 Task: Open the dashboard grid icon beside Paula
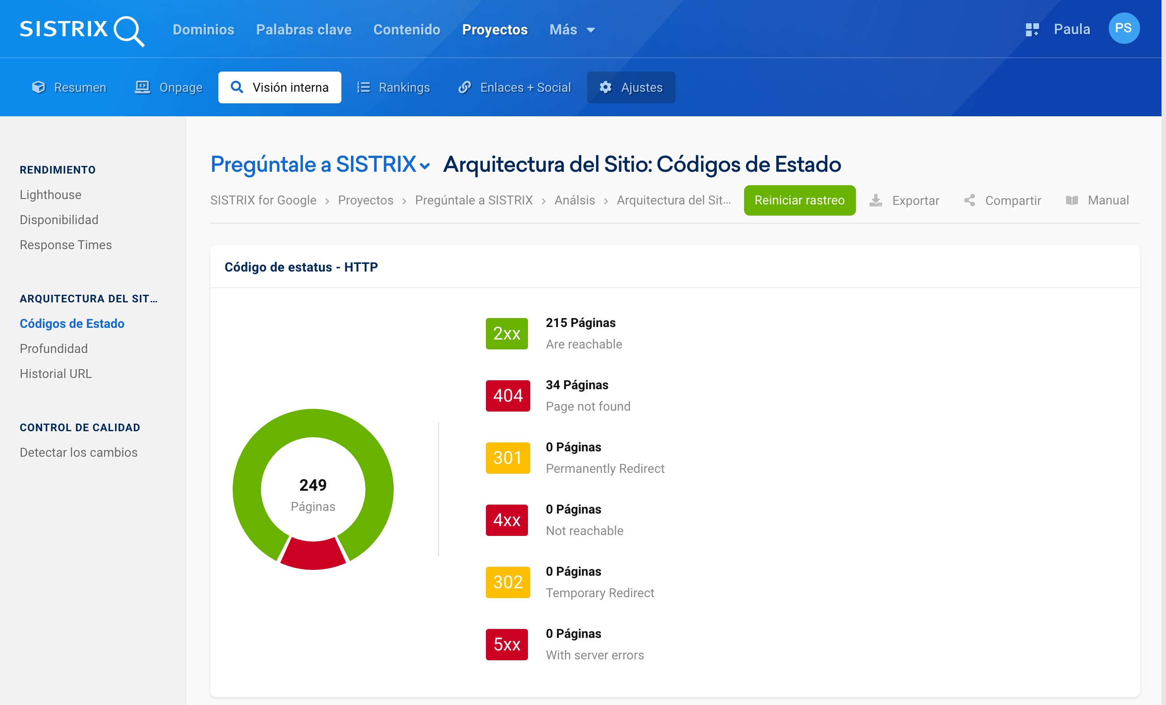point(1032,30)
